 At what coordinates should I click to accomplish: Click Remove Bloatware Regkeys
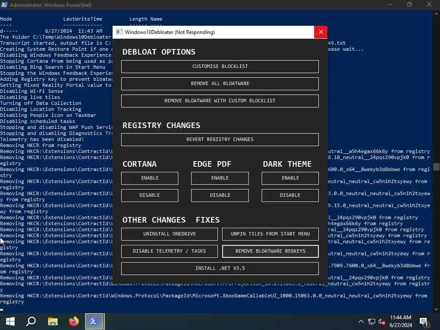[x=270, y=251]
